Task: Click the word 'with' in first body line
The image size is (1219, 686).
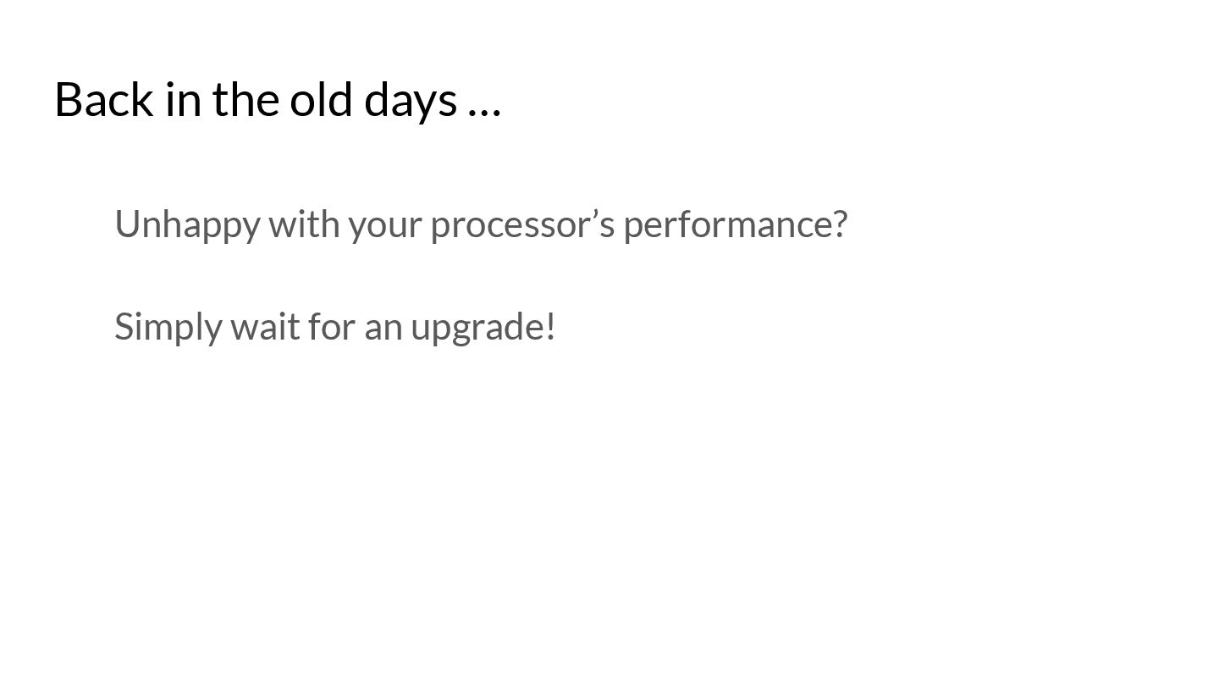Action: (304, 224)
